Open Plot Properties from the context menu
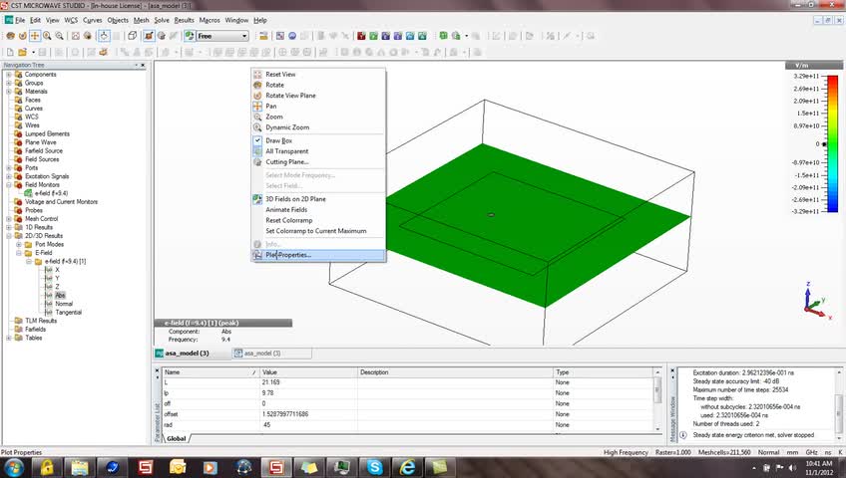846x478 pixels. coord(318,255)
